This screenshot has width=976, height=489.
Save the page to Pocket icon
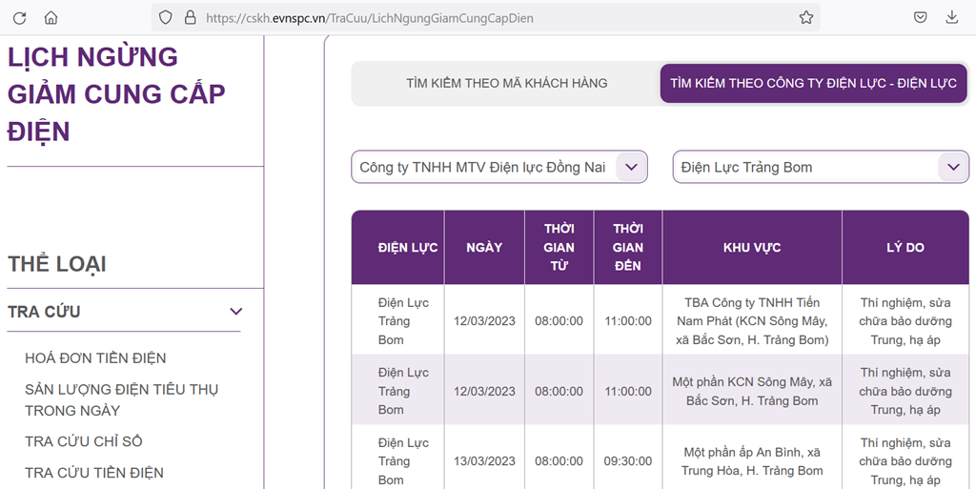(x=920, y=17)
